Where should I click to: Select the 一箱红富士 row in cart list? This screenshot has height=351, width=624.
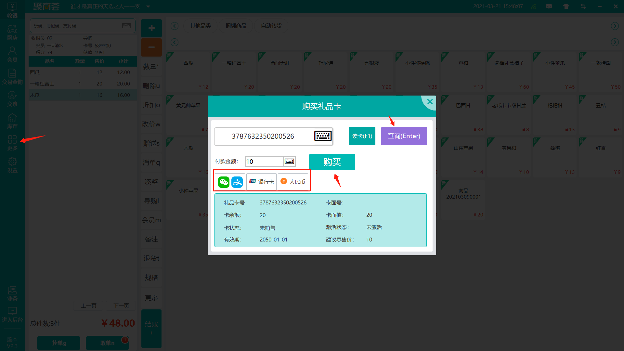pyautogui.click(x=83, y=84)
